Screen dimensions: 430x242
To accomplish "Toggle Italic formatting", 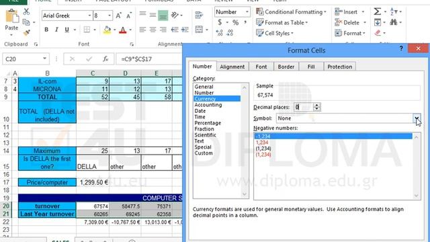I will (56, 30).
